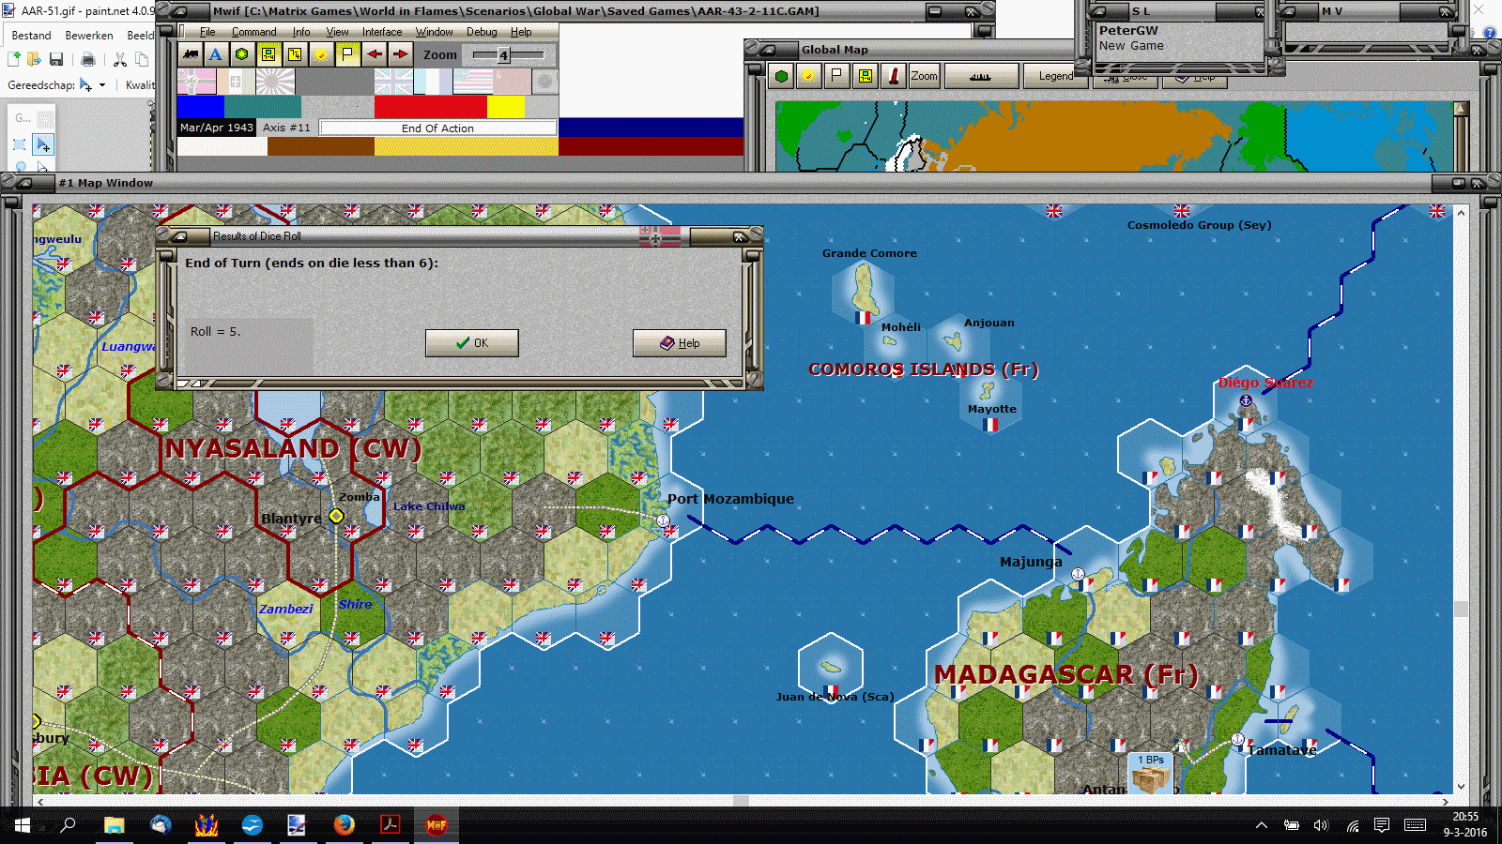Select the German flag in the country bar
1502x844 pixels.
click(196, 83)
